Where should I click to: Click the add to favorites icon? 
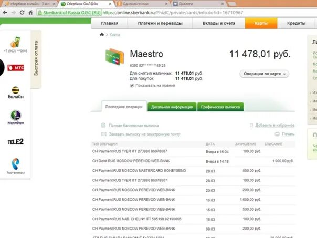(x=251, y=125)
